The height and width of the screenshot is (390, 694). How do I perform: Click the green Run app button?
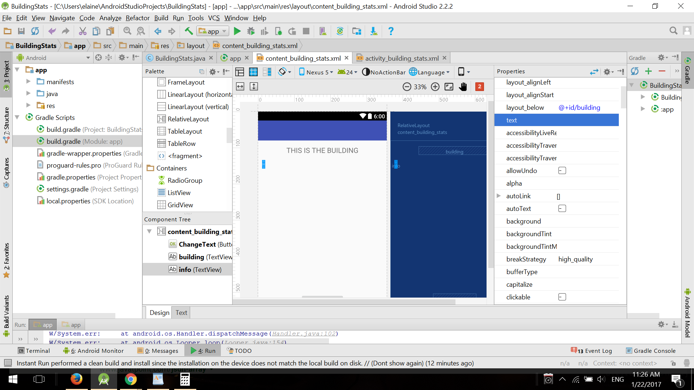click(x=237, y=31)
